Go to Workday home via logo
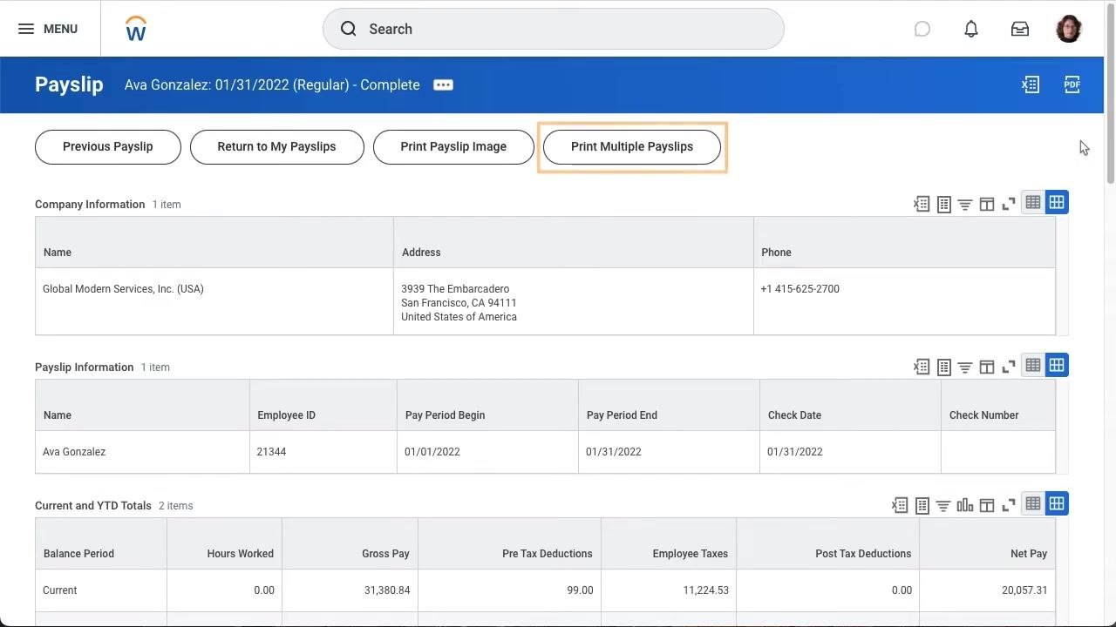This screenshot has height=627, width=1116. point(135,29)
